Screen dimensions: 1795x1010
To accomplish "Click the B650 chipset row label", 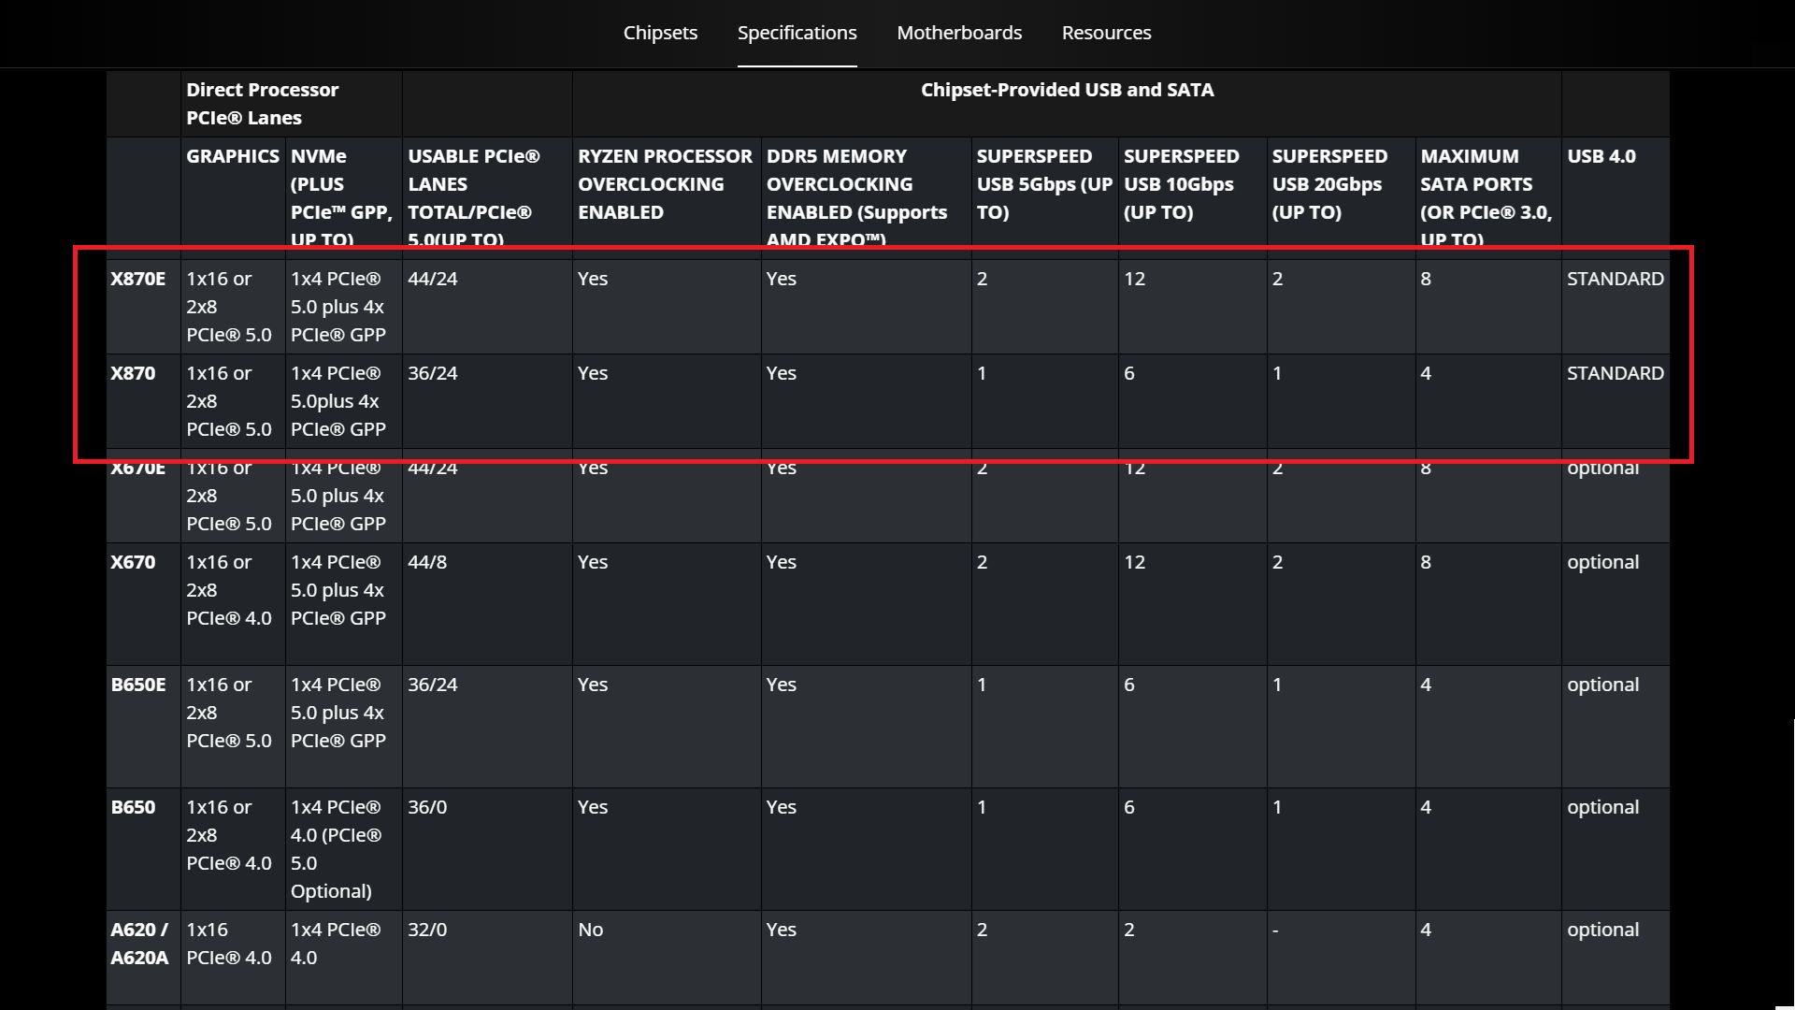I will (133, 807).
